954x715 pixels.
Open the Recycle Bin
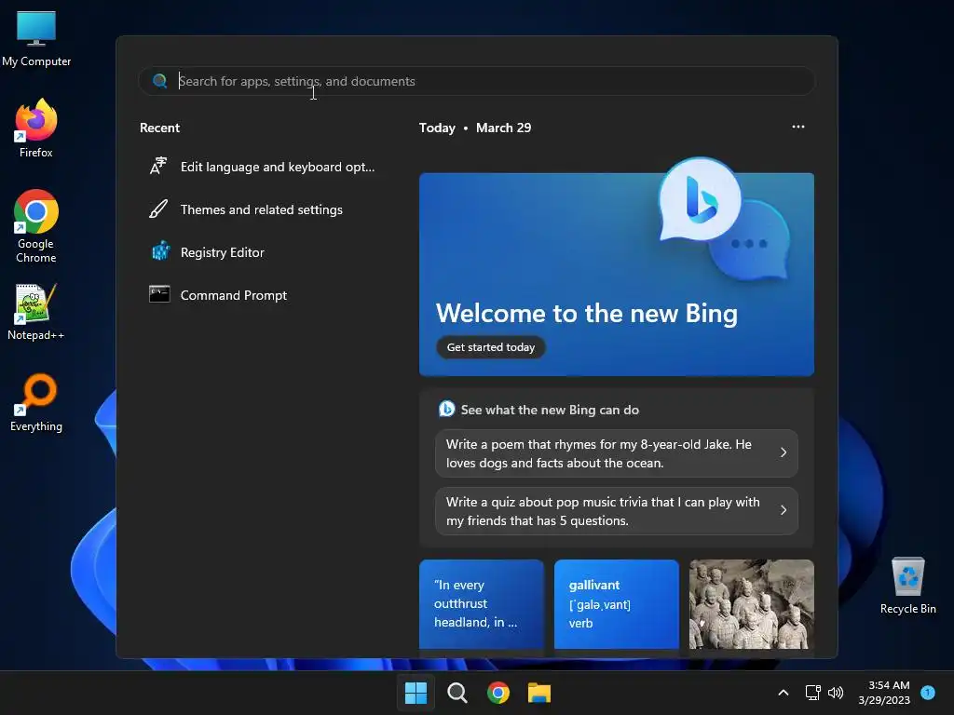pyautogui.click(x=907, y=586)
